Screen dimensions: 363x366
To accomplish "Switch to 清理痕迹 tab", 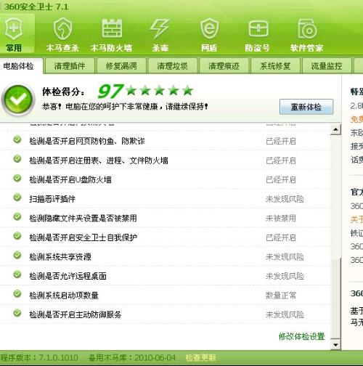I will (224, 66).
